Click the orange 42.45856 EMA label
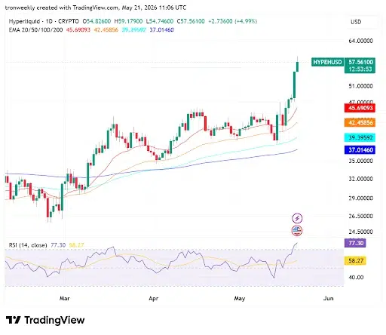386x335 pixels. (360, 123)
